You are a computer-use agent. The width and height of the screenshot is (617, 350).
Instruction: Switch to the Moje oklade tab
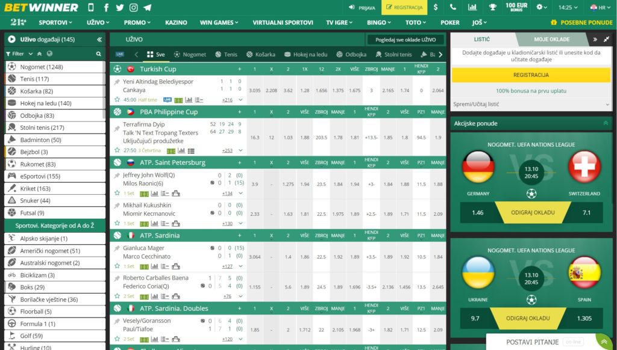pos(552,39)
